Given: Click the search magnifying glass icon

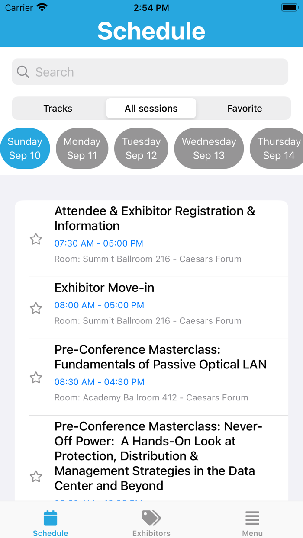Looking at the screenshot, I should pyautogui.click(x=23, y=72).
